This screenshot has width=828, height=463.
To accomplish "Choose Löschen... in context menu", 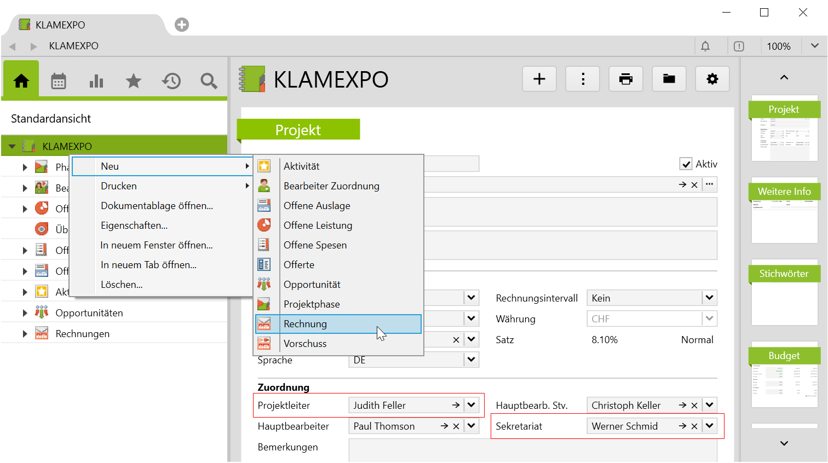I will [x=122, y=285].
